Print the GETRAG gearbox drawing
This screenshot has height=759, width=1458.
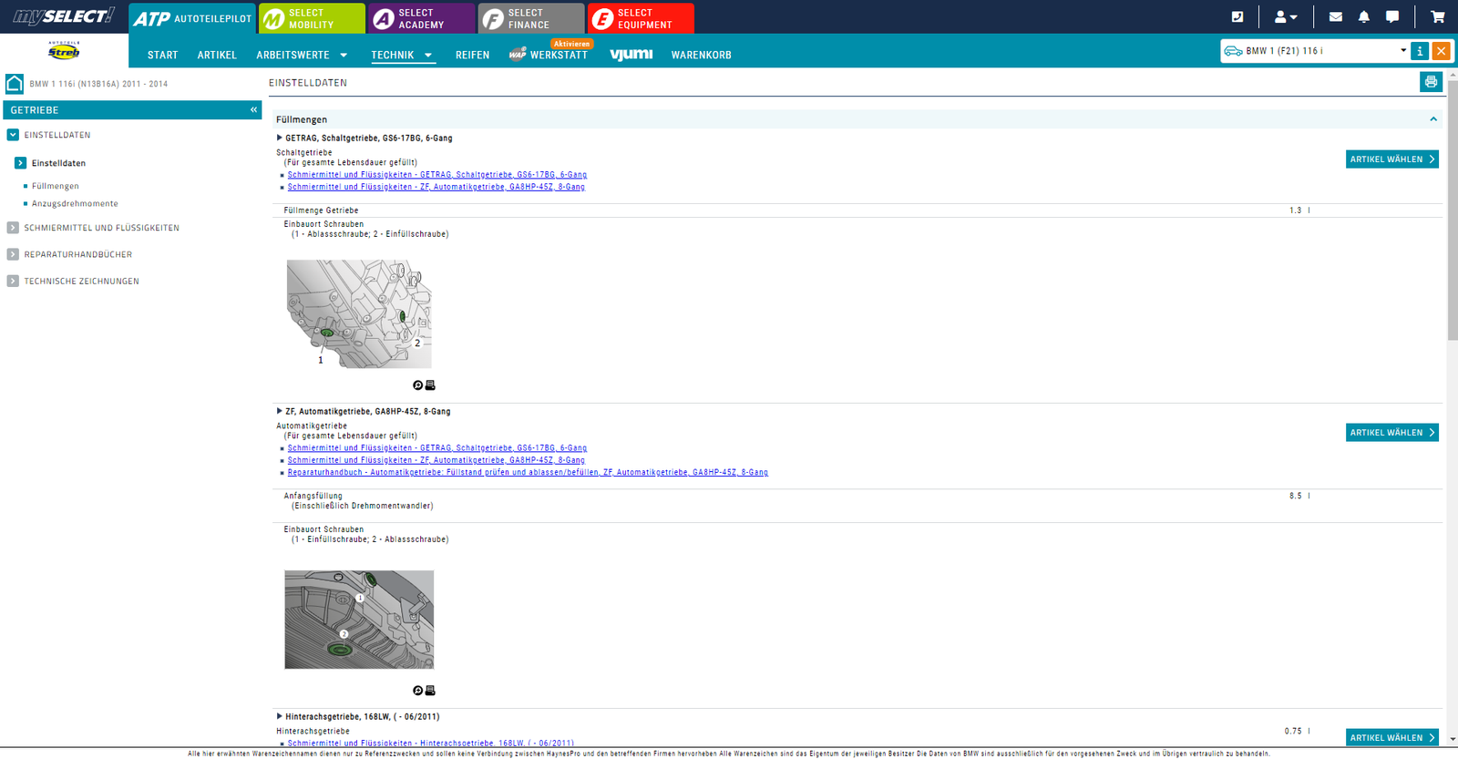tap(430, 385)
